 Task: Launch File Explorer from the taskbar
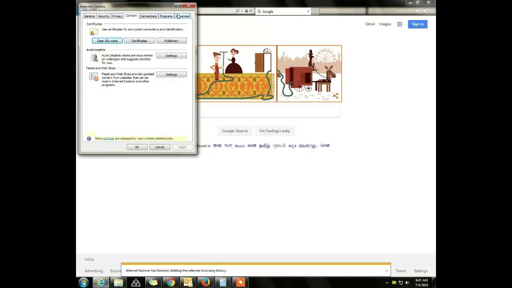point(118,283)
